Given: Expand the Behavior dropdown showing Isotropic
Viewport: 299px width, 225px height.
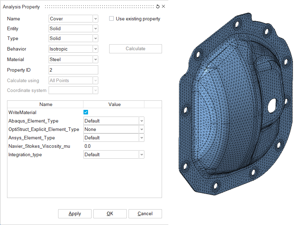Looking at the screenshot, I should click(95, 49).
